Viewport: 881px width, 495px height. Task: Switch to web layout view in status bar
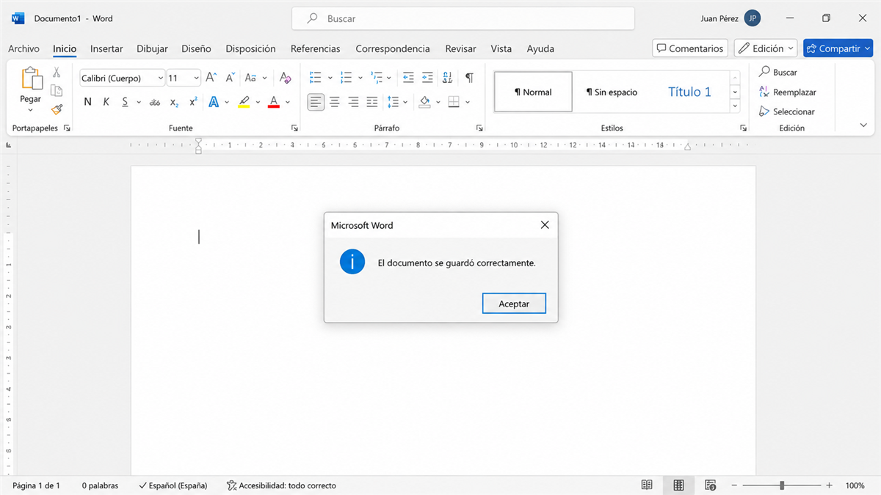711,485
